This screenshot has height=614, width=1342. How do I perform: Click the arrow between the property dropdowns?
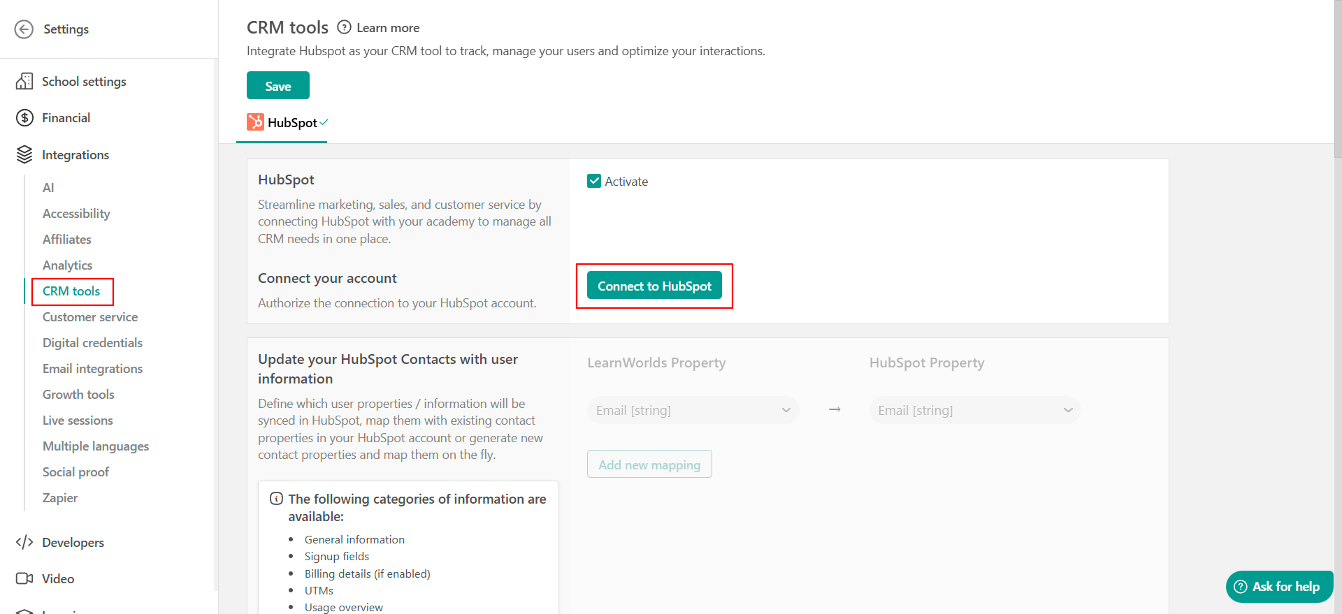click(x=835, y=410)
